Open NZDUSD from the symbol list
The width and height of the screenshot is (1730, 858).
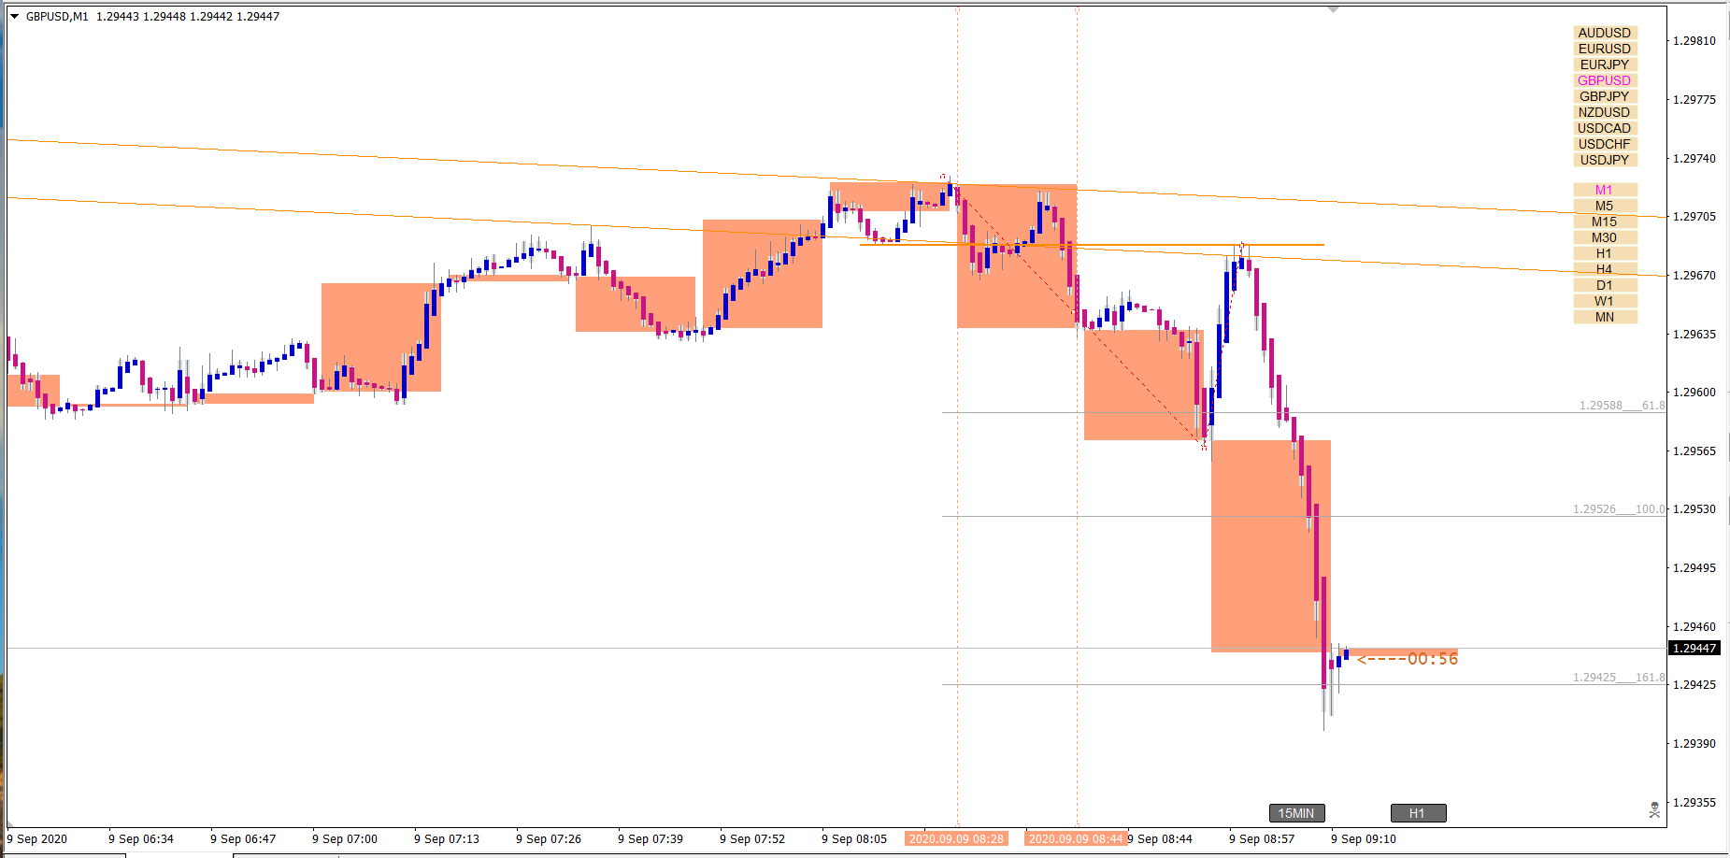pyautogui.click(x=1605, y=112)
